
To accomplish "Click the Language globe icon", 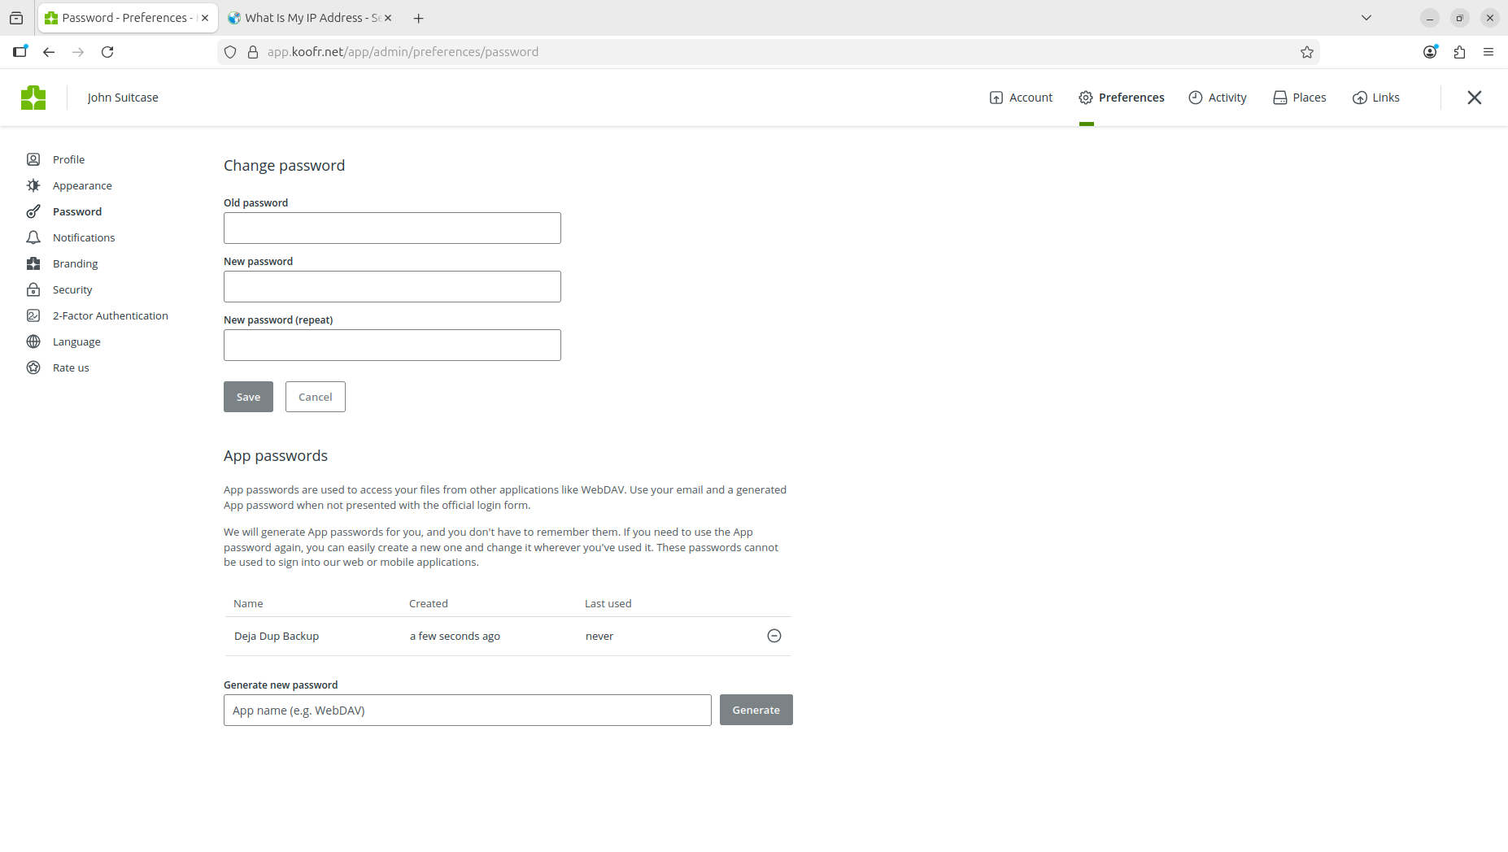I will point(33,341).
